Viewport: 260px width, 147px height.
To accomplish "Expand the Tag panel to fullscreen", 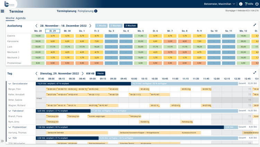I will coord(255,73).
